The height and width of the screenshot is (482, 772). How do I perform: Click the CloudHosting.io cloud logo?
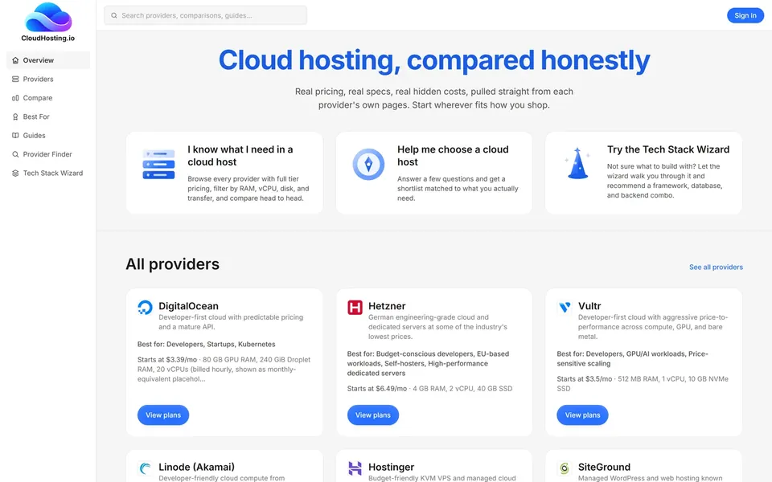pos(48,18)
